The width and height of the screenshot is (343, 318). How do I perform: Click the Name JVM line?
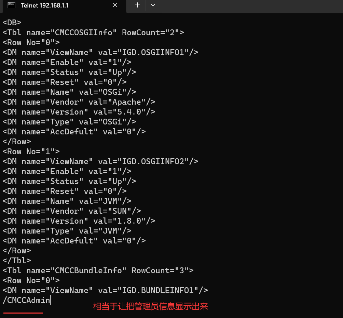click(x=67, y=201)
